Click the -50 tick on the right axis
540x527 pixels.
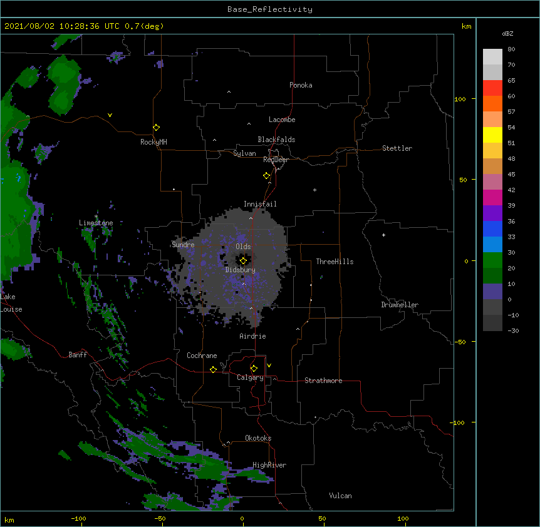(460, 342)
